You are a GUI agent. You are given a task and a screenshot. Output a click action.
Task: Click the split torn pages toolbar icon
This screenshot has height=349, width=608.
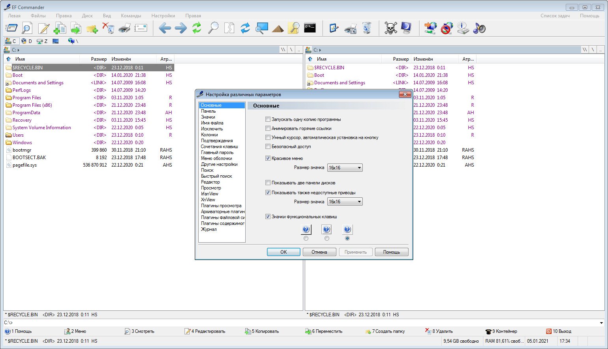229,28
